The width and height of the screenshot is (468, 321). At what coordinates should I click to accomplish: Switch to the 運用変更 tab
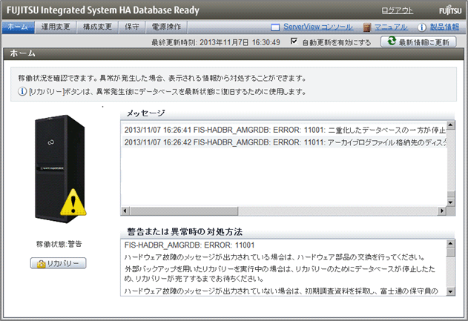tap(56, 27)
